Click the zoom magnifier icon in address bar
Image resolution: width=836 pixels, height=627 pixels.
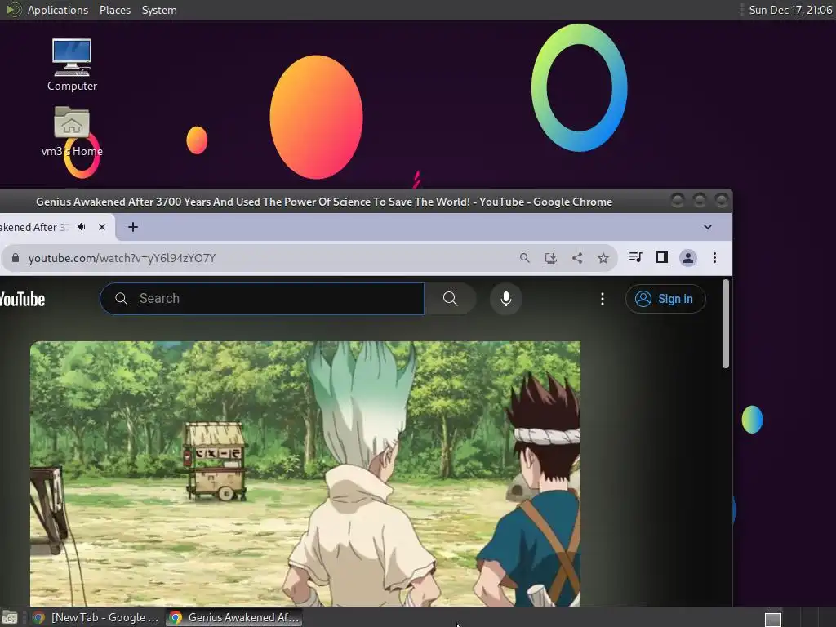pos(525,258)
